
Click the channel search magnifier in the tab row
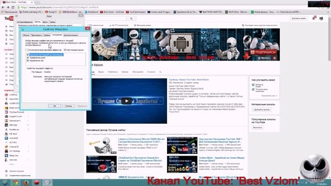160,72
